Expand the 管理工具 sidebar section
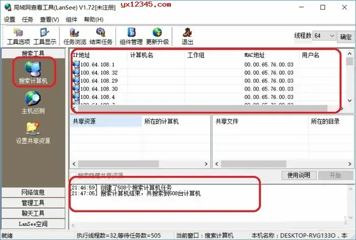This screenshot has width=356, height=240. (33, 203)
